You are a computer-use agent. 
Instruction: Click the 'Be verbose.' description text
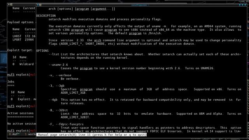click(x=70, y=79)
